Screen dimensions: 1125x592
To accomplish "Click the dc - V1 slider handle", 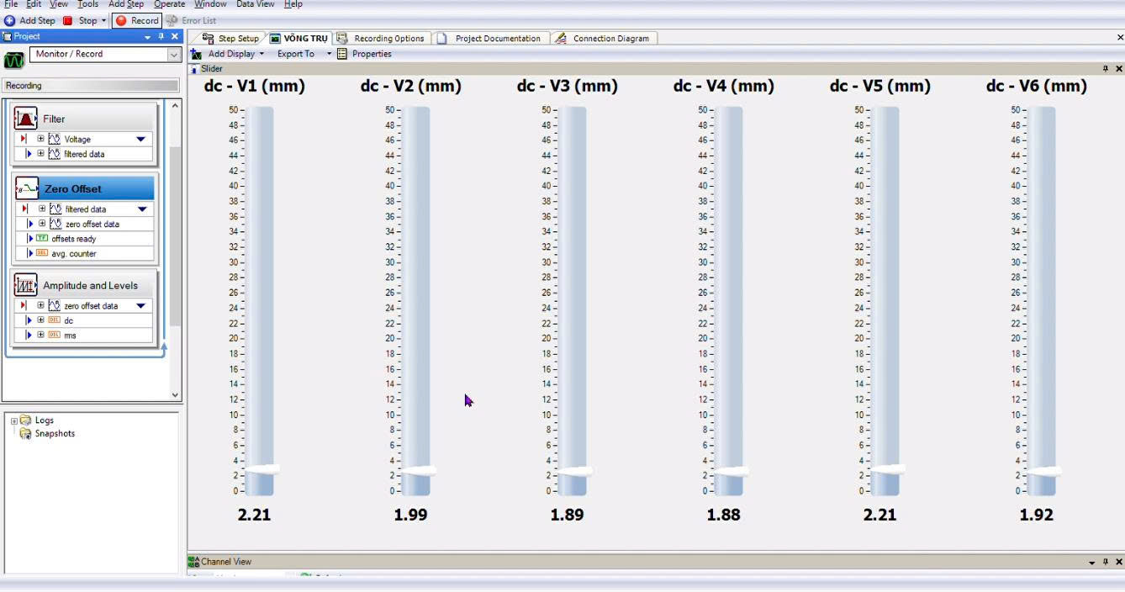I will tap(259, 470).
